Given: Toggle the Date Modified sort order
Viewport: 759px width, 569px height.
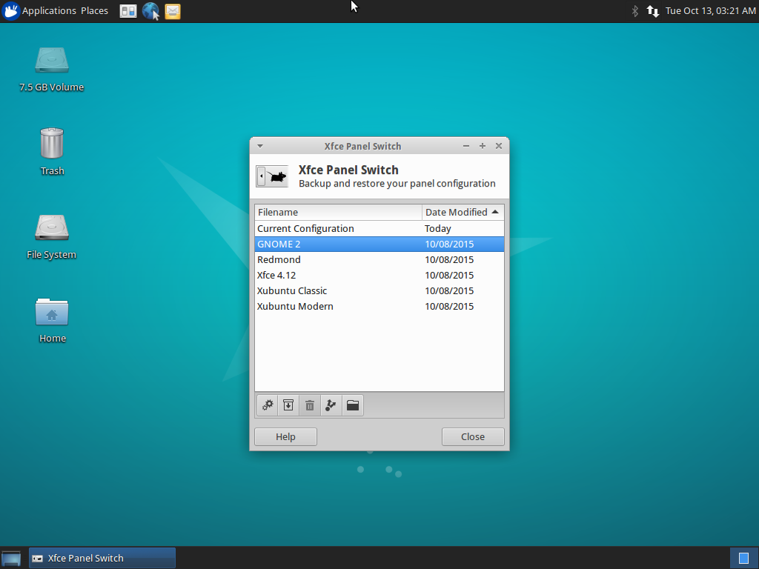Looking at the screenshot, I should coord(463,212).
